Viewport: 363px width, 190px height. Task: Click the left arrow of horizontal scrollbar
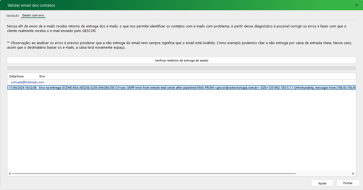click(10, 174)
